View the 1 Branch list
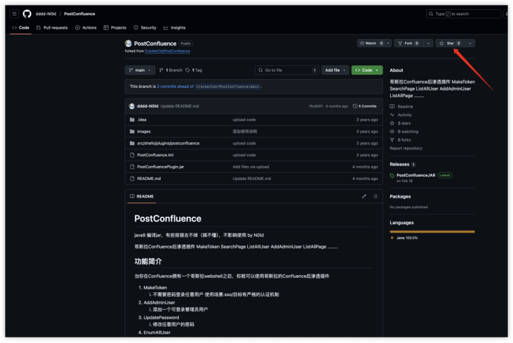Viewport: 513px width, 343px height. point(171,70)
